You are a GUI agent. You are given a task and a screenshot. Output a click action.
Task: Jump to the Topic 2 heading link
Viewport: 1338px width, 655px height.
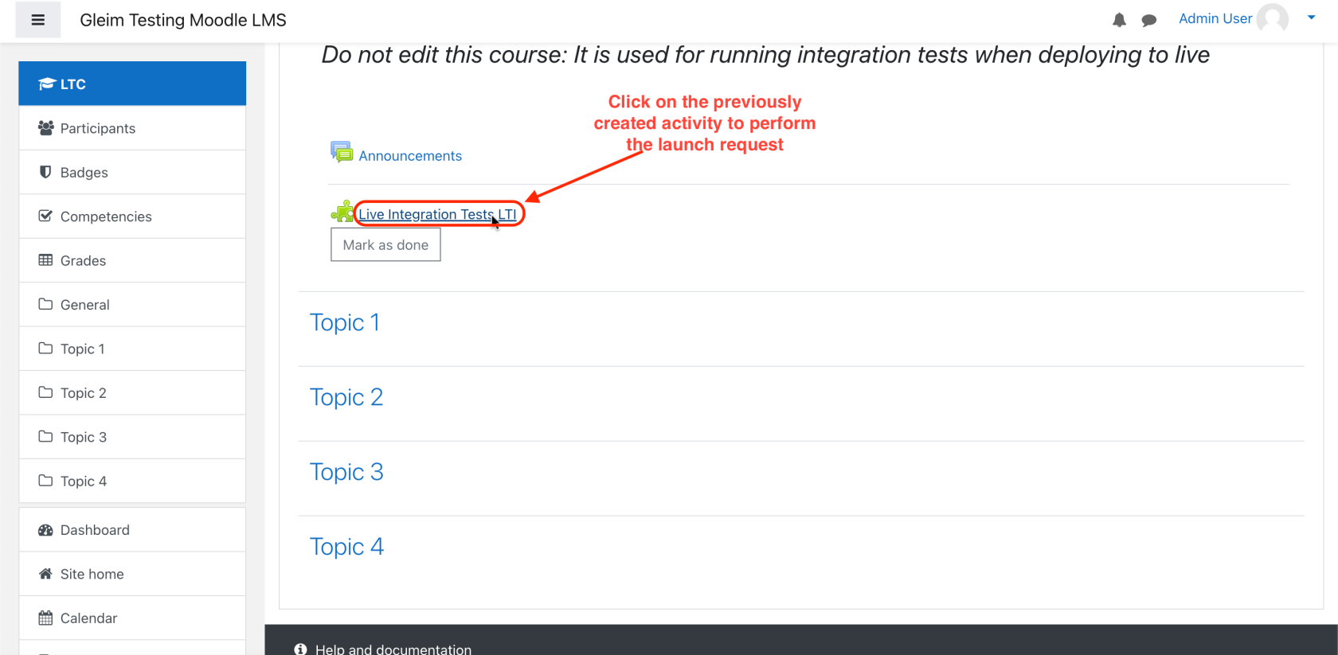[x=346, y=397]
